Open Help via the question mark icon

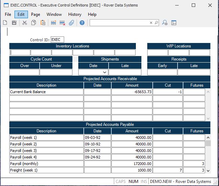82,23
